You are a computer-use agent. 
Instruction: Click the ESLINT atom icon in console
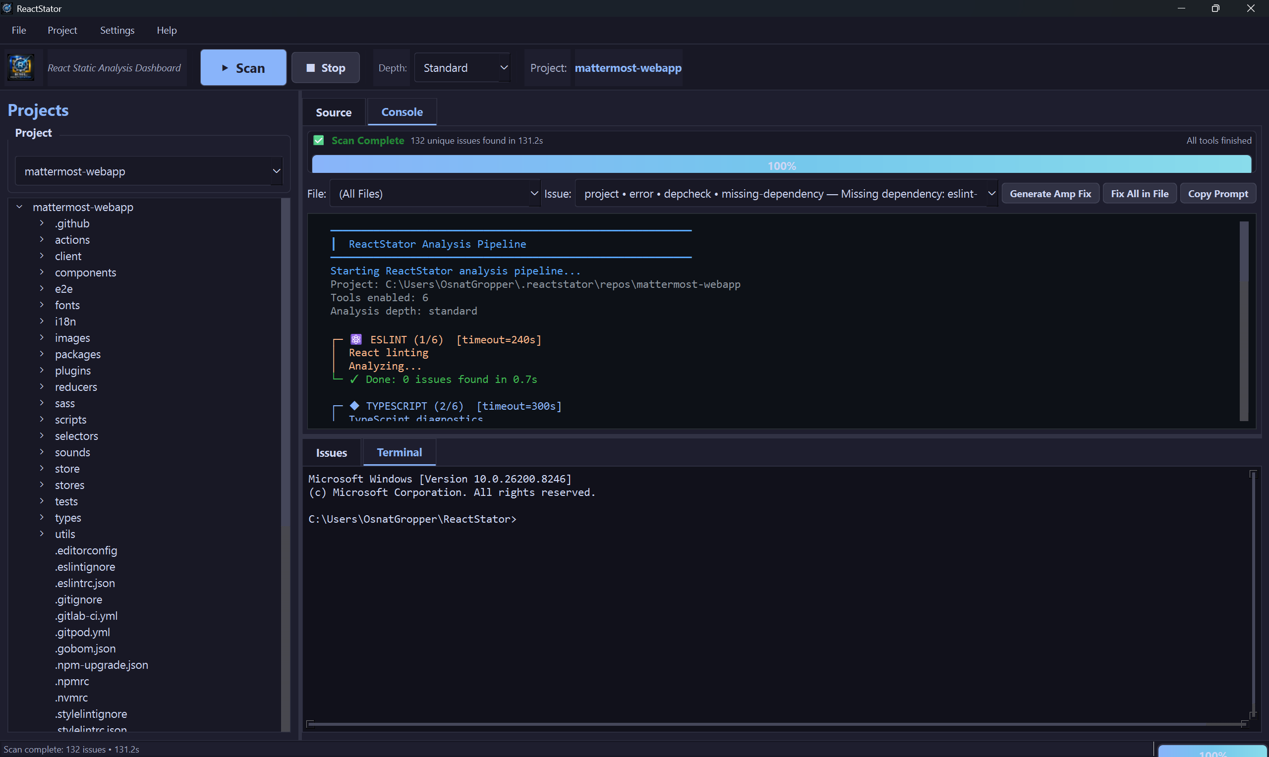click(355, 339)
